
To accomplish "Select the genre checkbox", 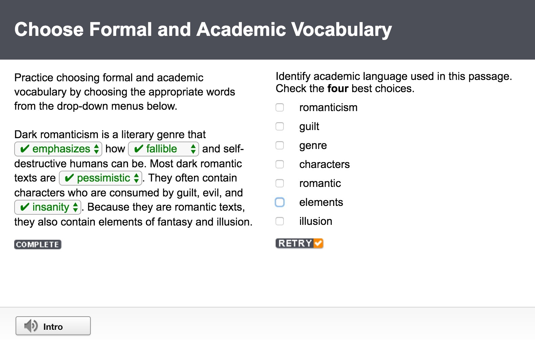I will pos(280,145).
